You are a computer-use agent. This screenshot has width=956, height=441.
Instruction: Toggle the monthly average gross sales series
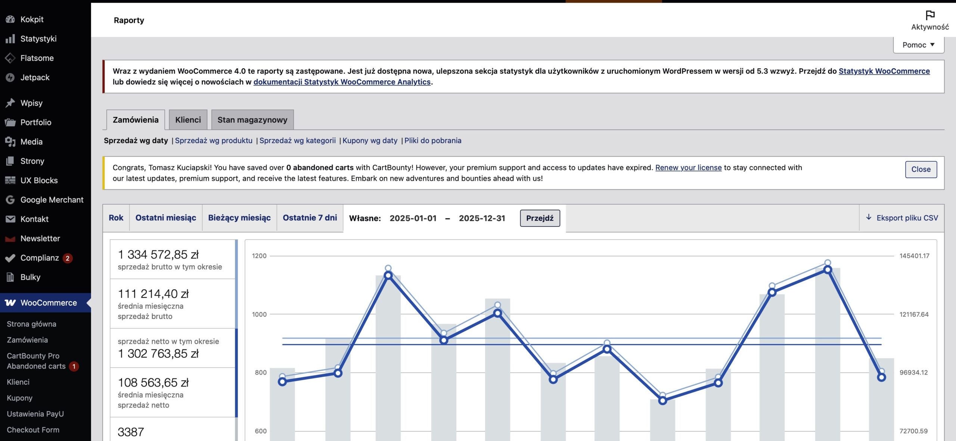click(x=173, y=304)
